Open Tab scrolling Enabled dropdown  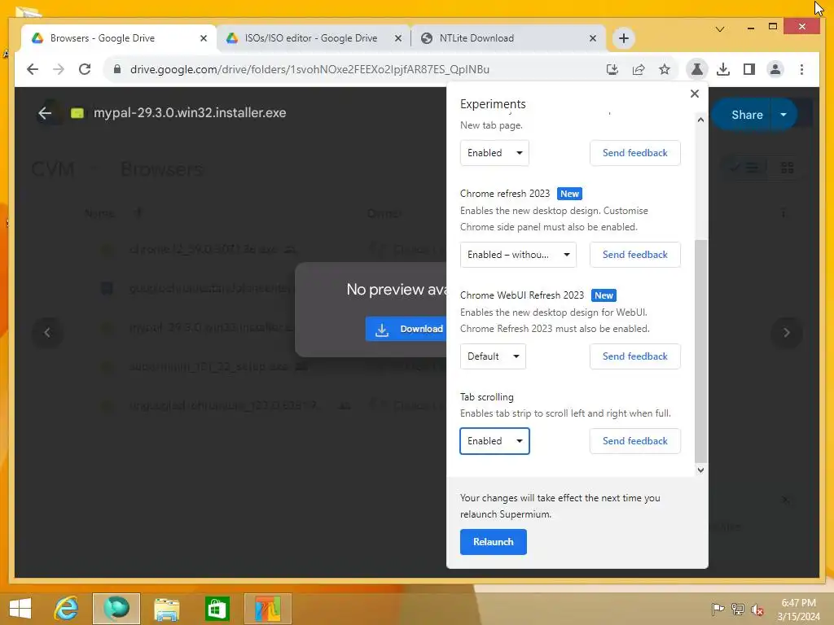coord(494,441)
